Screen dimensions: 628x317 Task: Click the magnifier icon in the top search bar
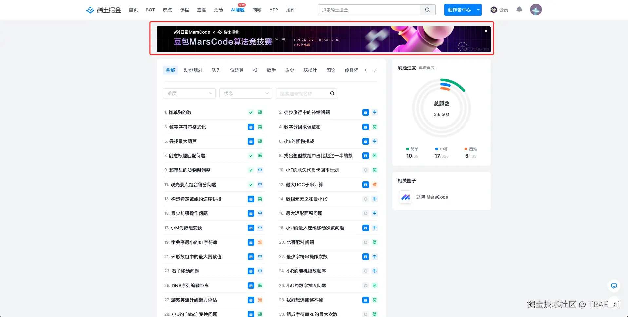(x=428, y=10)
